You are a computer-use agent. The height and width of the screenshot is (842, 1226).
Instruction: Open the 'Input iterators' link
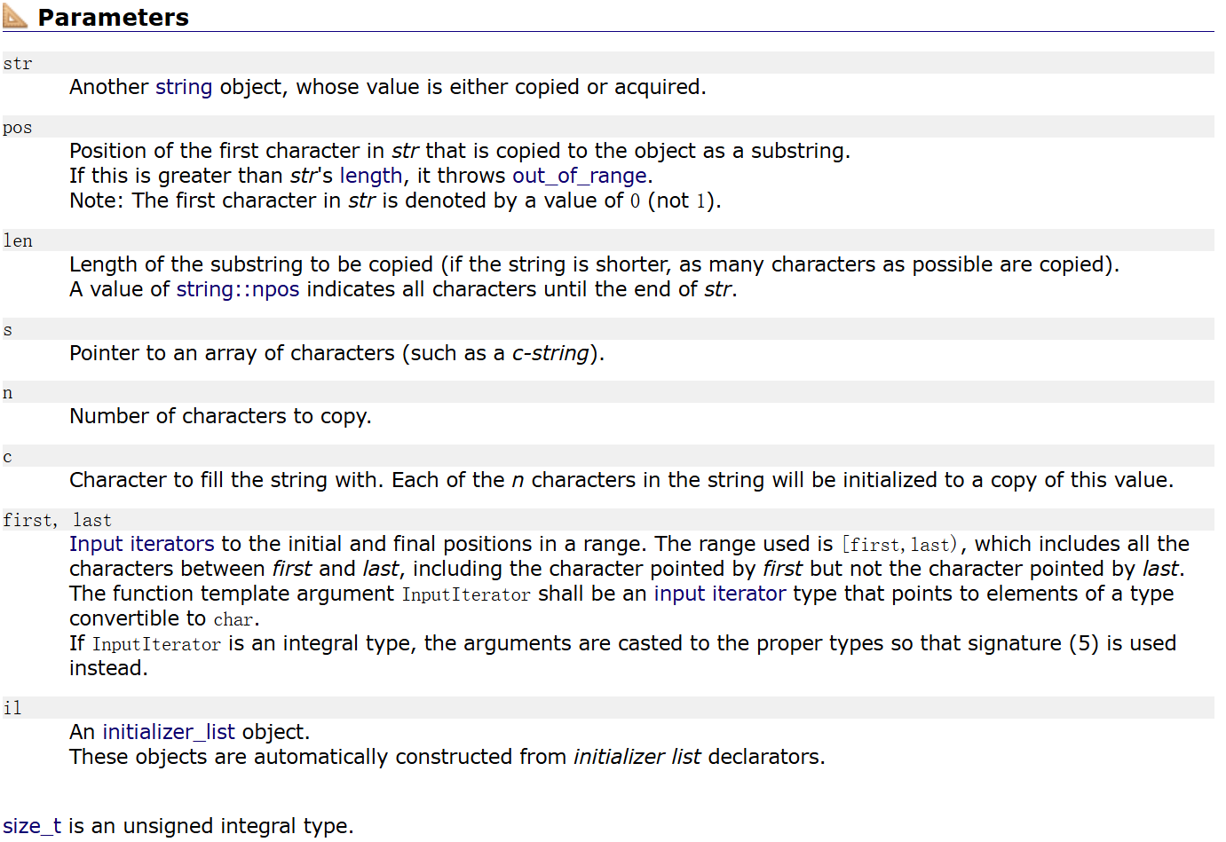(x=142, y=544)
